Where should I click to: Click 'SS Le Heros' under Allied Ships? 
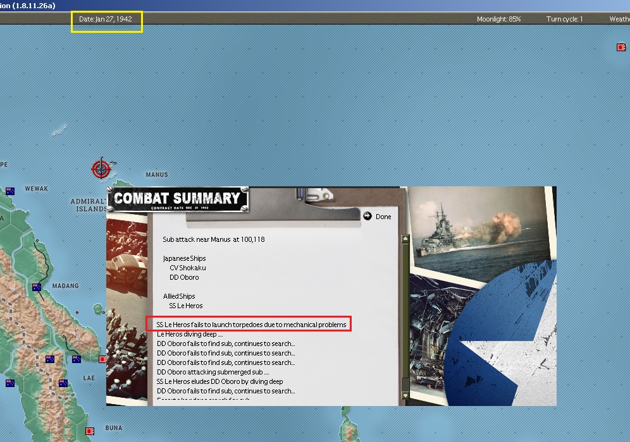coord(185,306)
